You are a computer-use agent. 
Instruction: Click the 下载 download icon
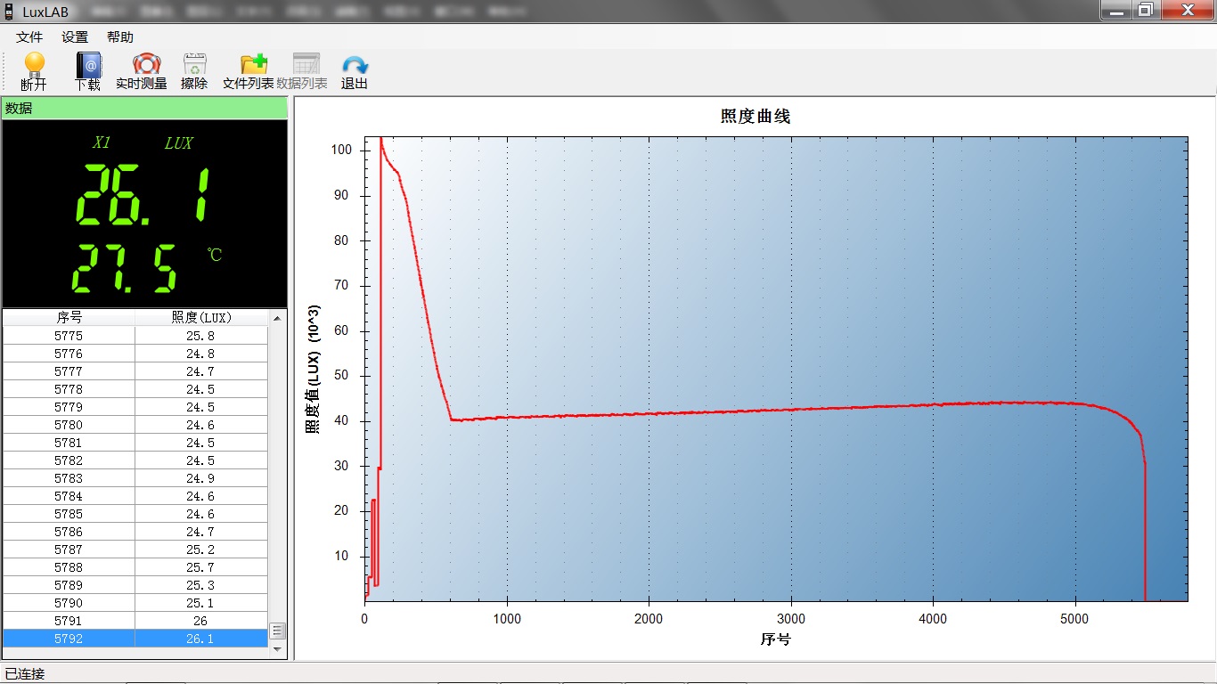click(87, 71)
